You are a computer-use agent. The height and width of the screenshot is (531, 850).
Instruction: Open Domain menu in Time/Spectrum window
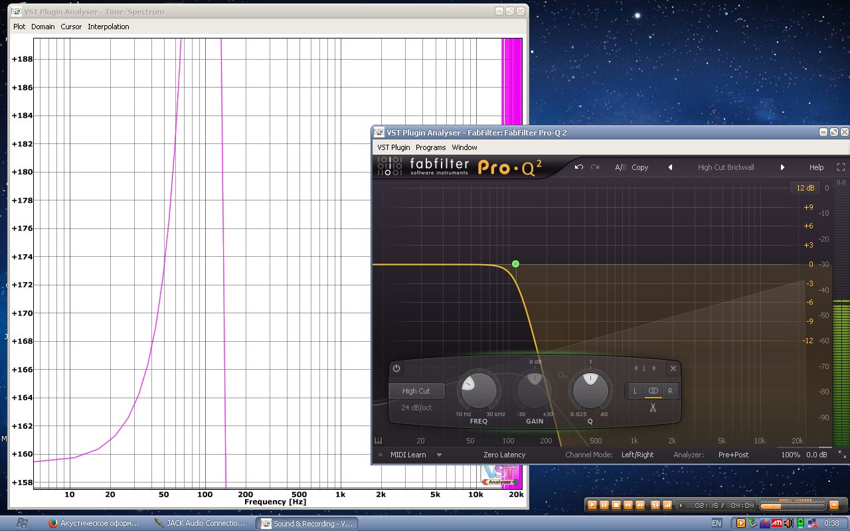(43, 27)
